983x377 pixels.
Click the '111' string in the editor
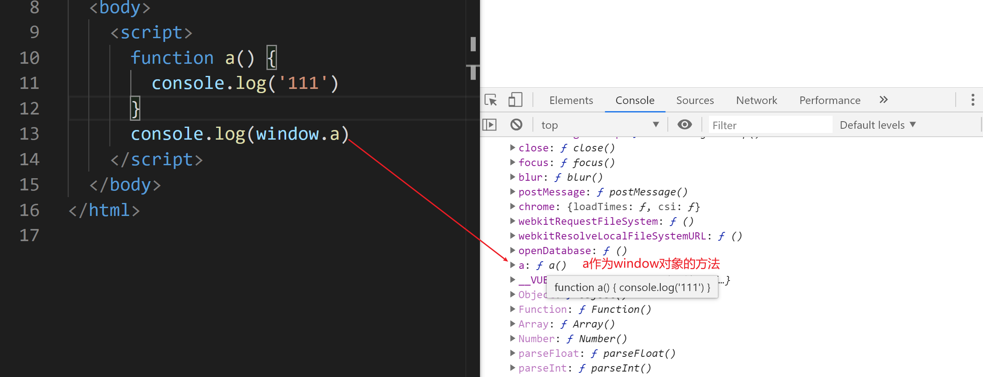303,83
